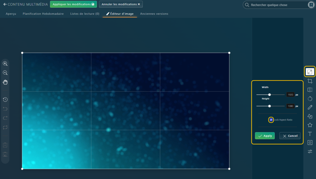Toggle the Lock Aspect Ratio checkbox
The height and width of the screenshot is (179, 316).
click(x=271, y=120)
